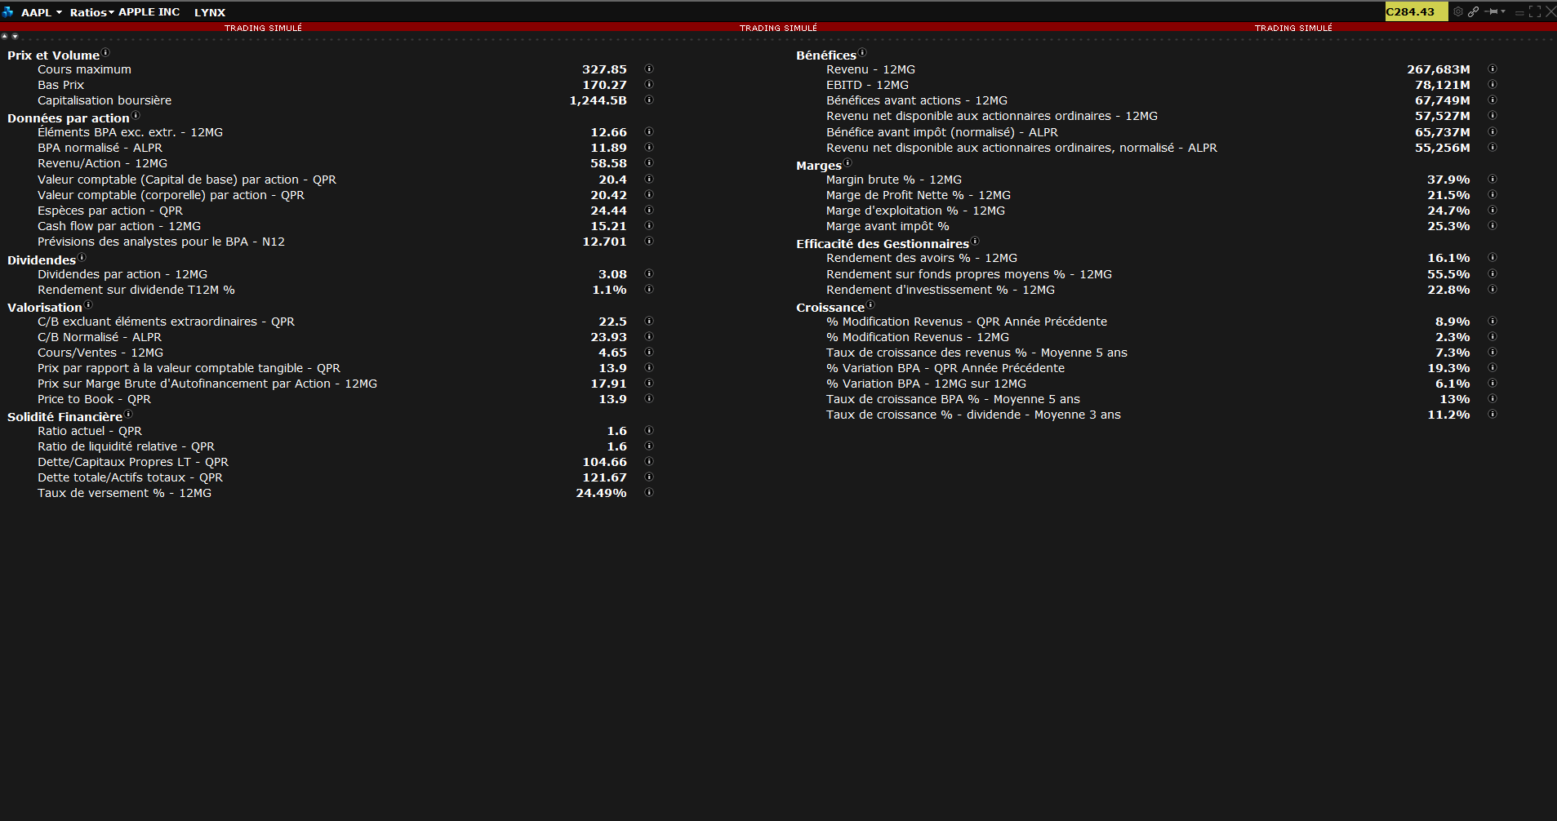The width and height of the screenshot is (1557, 821).
Task: Click the pushpin icon in the title bar
Action: click(x=1492, y=11)
